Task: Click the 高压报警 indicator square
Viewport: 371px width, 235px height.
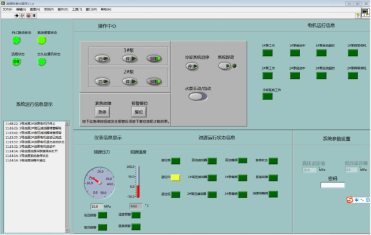Action: click(102, 227)
